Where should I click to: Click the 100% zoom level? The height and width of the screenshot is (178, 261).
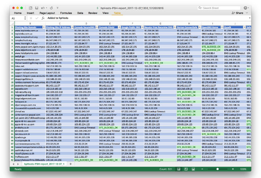pos(243,169)
